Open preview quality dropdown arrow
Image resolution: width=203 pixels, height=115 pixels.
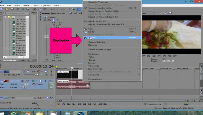click(149, 13)
